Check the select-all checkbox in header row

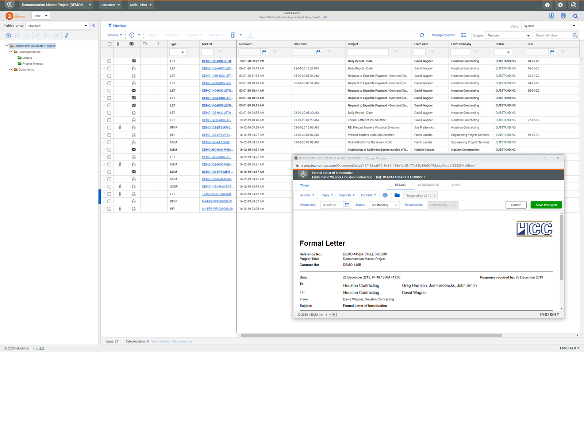109,44
